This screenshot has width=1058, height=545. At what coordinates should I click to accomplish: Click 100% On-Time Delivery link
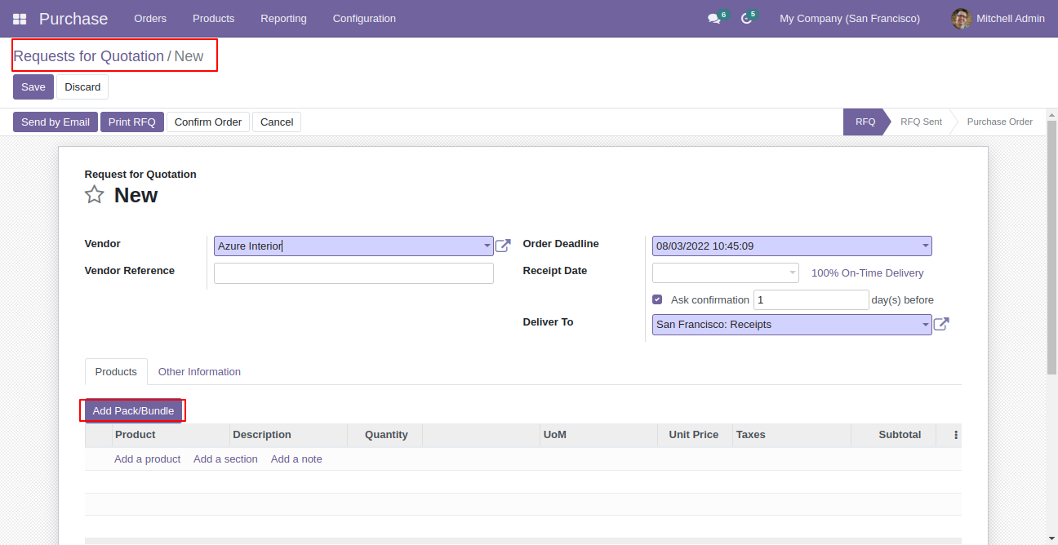coord(868,273)
